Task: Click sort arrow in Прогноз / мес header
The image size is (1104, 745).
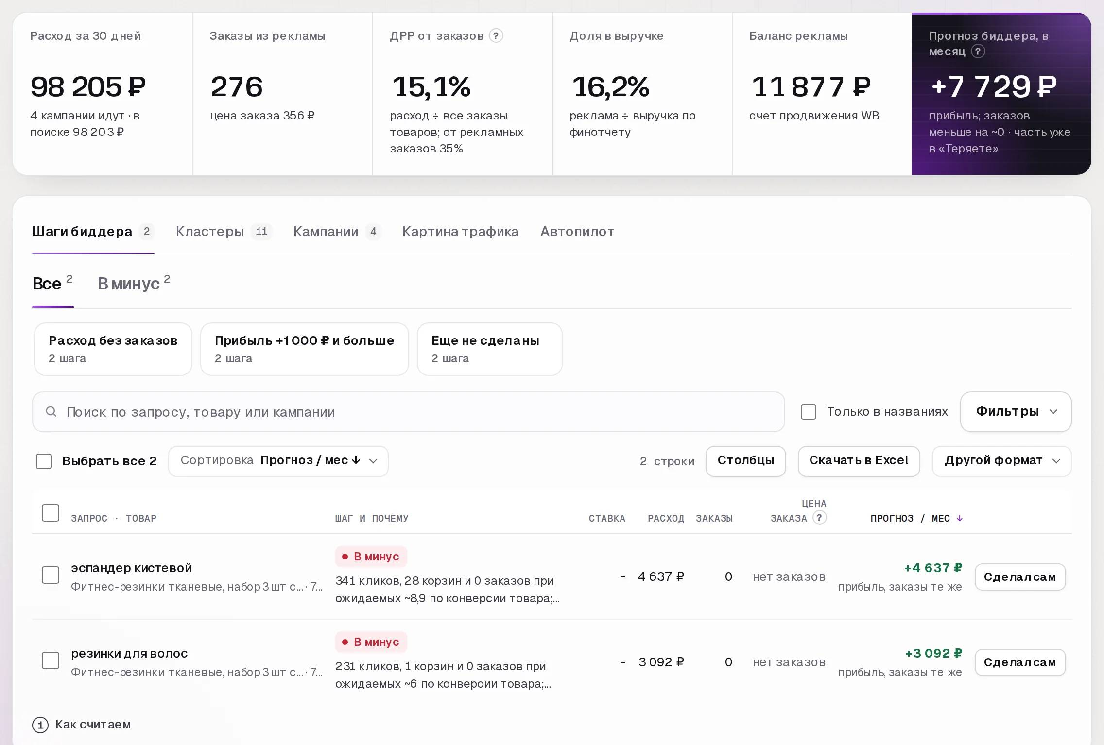Action: [960, 518]
